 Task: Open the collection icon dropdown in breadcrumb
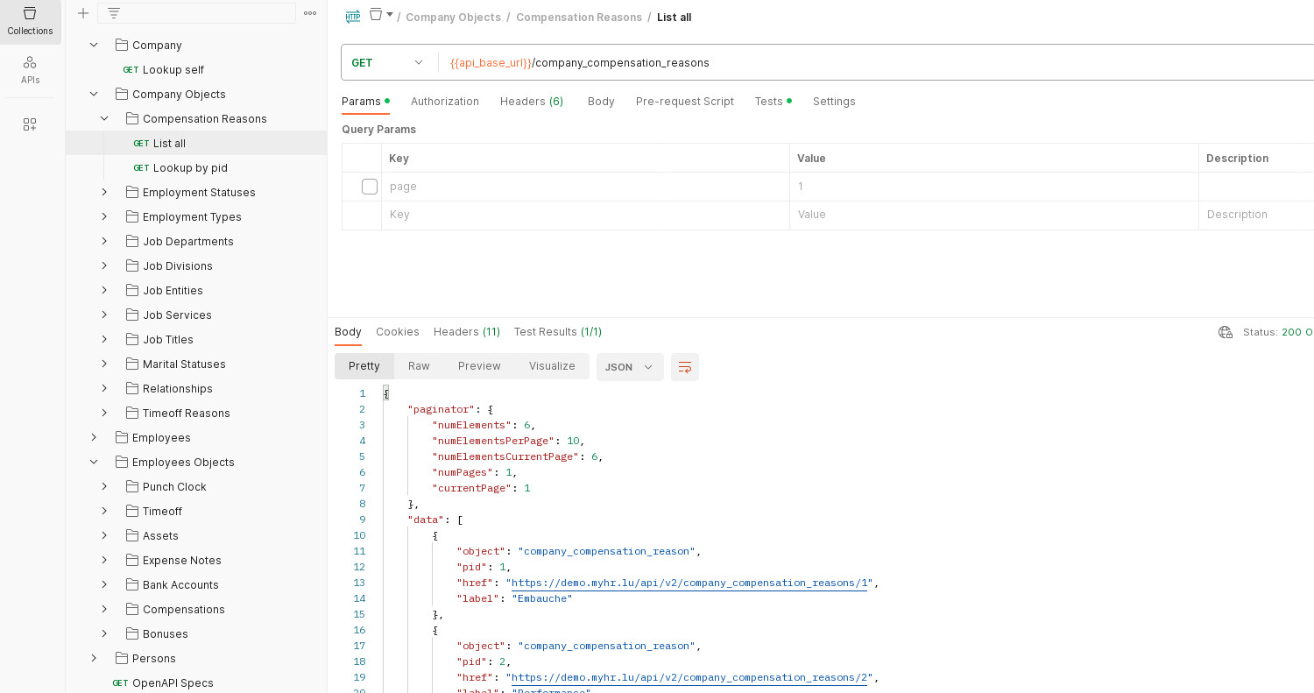pos(381,15)
